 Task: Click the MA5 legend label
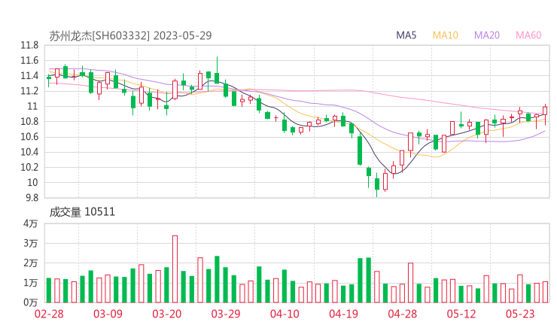[406, 35]
